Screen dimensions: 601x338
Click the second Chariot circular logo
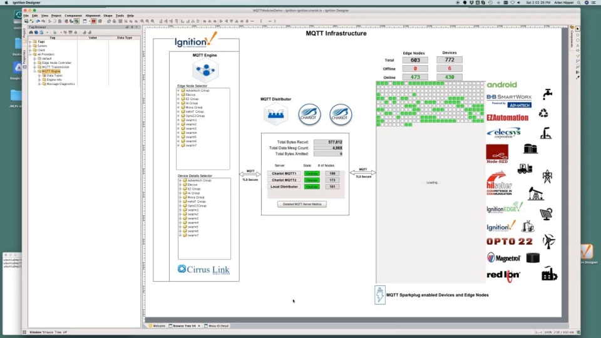(x=341, y=115)
